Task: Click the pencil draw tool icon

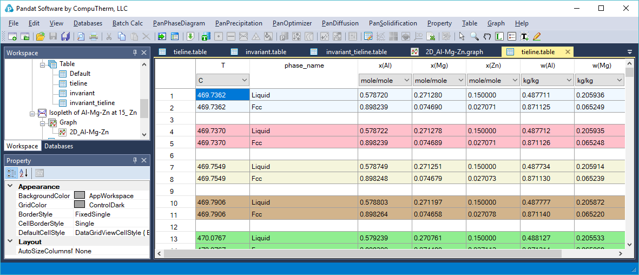Action: [537, 37]
